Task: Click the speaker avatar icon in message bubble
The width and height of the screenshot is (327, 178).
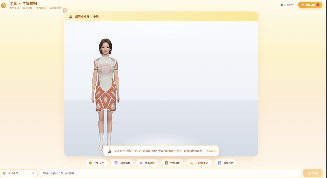Action: [x=110, y=151]
